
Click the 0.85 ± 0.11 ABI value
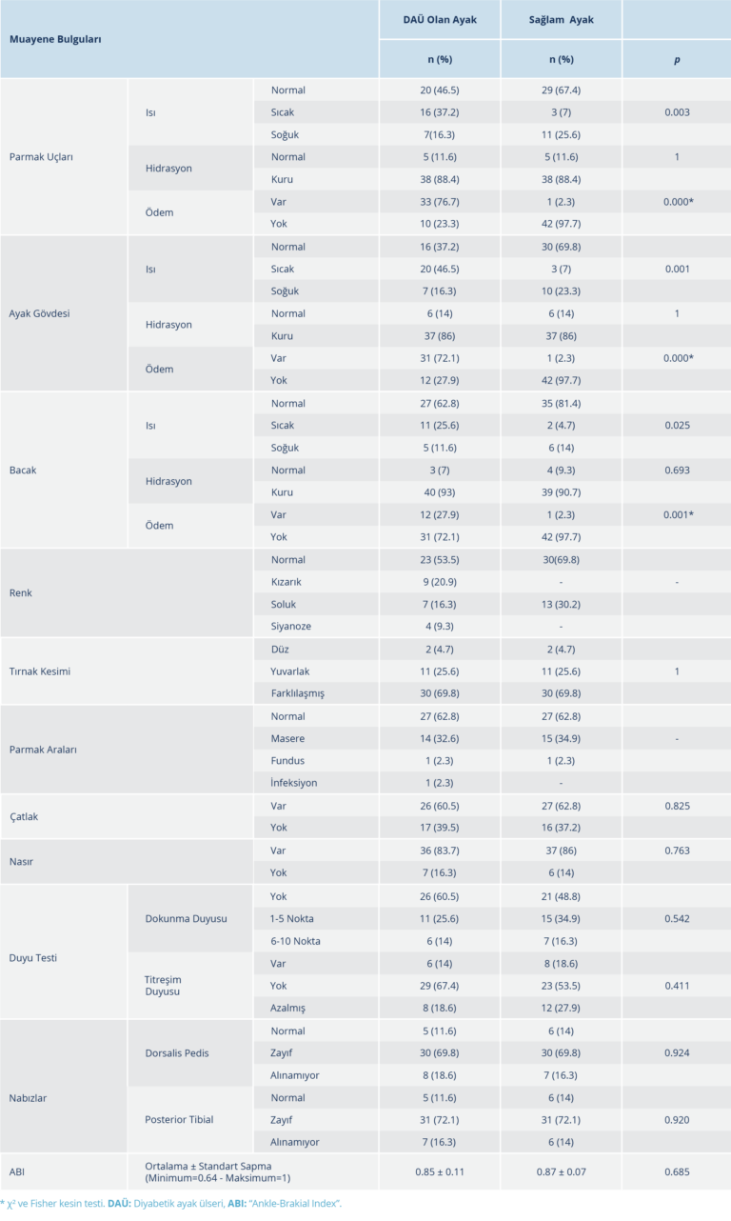tap(439, 1171)
